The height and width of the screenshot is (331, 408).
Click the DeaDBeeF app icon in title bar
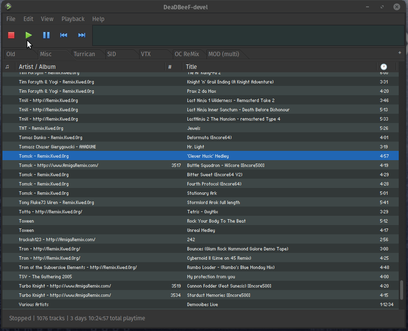8,6
